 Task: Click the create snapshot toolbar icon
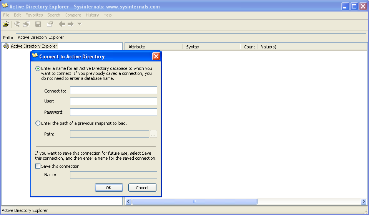pyautogui.click(x=26, y=24)
